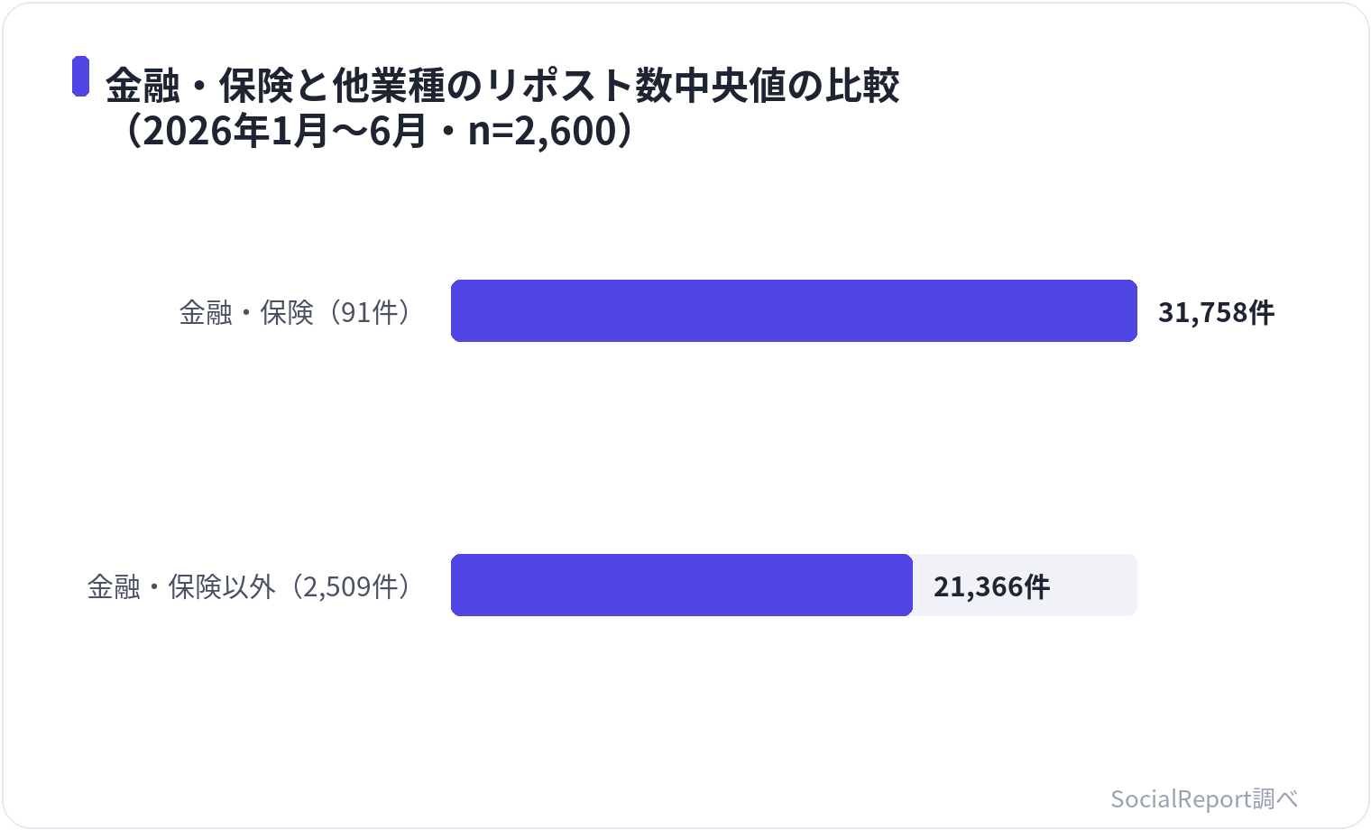1371x830 pixels.
Task: Click the purple bar for 金融・保険以外
Action: (682, 586)
